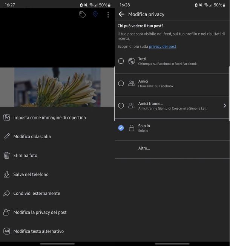The width and height of the screenshot is (230, 246).
Task: Tap the flower photo thumbnail
Action: tap(57, 87)
